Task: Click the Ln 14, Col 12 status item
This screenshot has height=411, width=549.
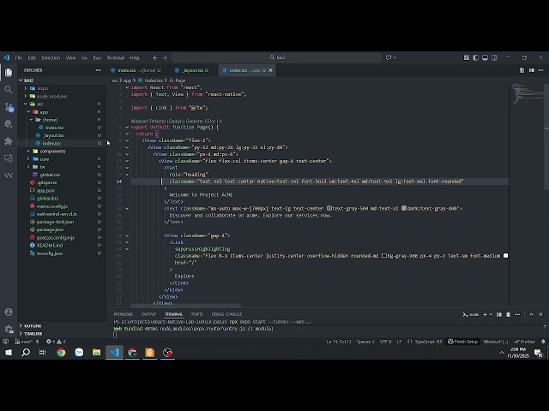Action: (x=339, y=342)
